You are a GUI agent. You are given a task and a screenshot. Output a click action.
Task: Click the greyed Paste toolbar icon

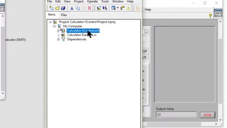(84, 8)
